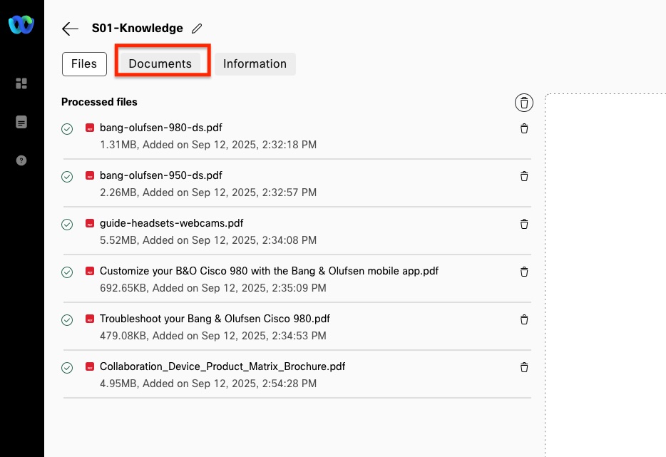
Task: Open the guide-headsets-webcams.pdf entry
Action: point(171,223)
